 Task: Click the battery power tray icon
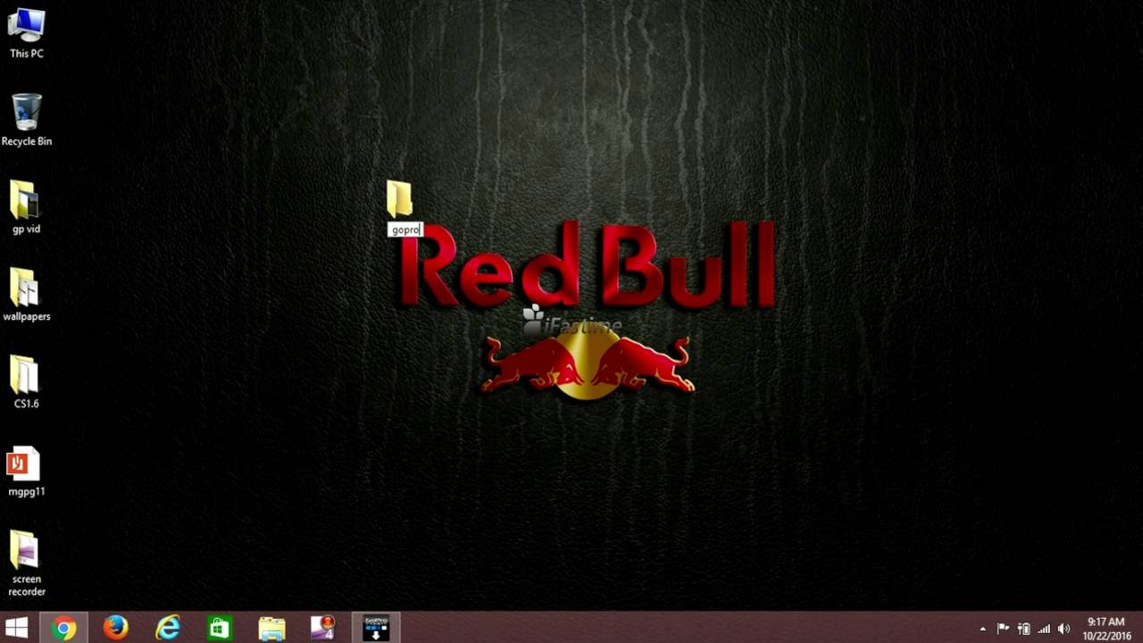coord(1023,629)
